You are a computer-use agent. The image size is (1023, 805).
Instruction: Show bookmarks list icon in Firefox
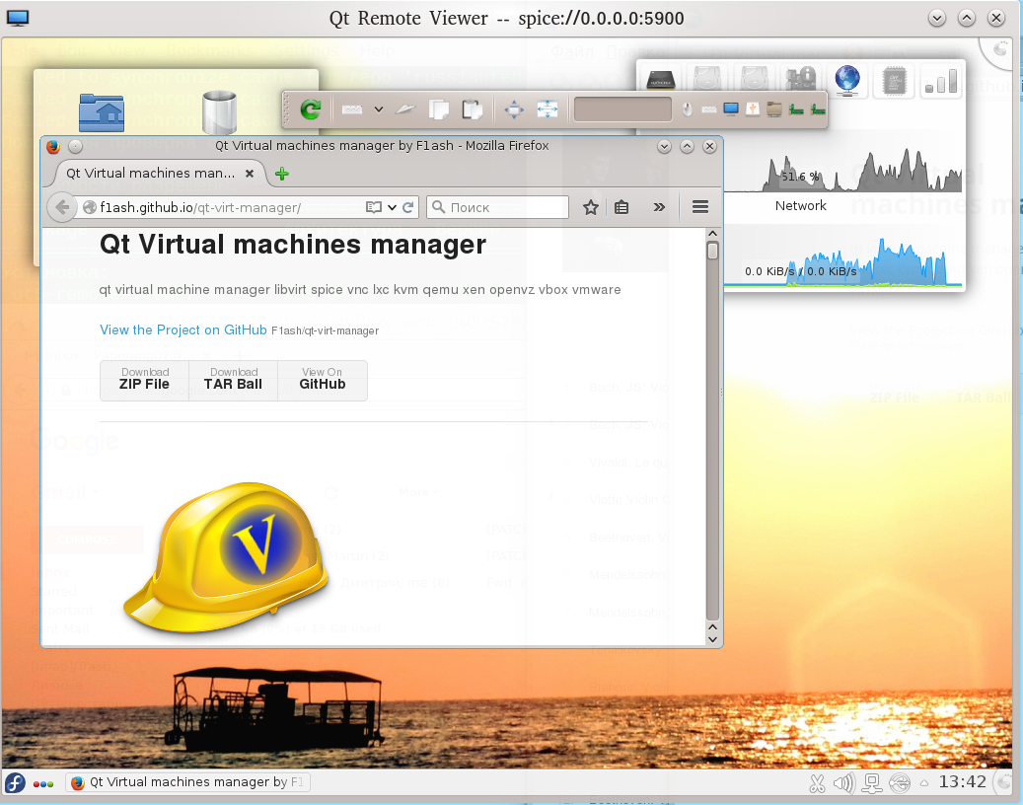click(621, 207)
